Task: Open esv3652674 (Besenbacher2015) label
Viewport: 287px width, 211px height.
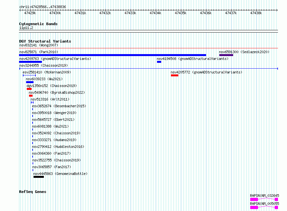Action: pyautogui.click(x=59, y=106)
